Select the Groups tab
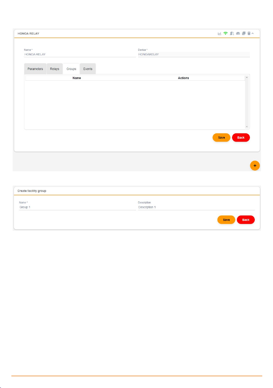The width and height of the screenshot is (273, 388). tap(71, 69)
